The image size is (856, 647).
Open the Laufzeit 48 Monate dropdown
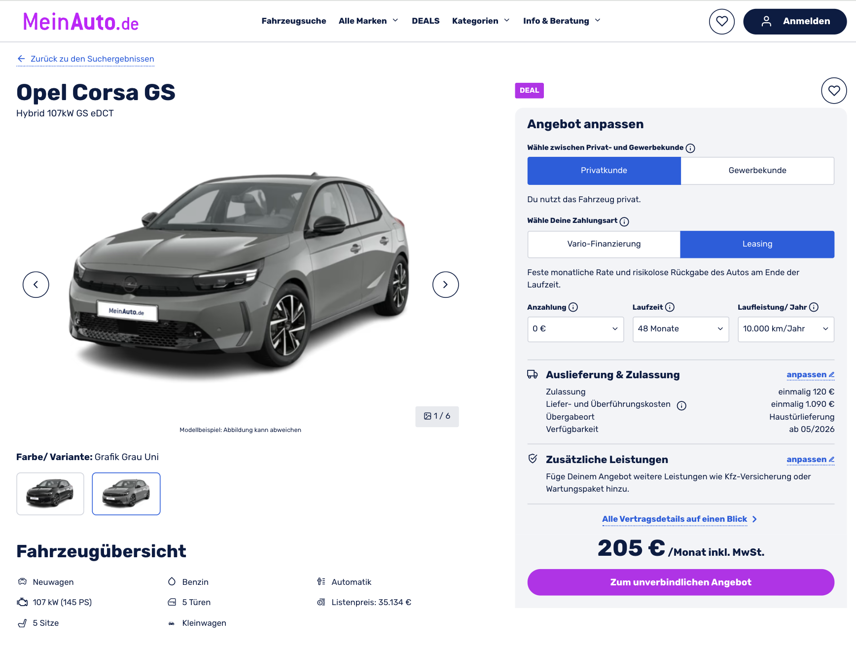(680, 329)
